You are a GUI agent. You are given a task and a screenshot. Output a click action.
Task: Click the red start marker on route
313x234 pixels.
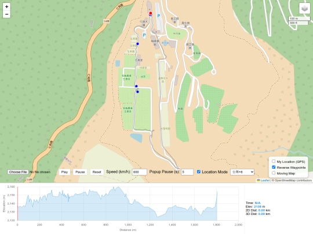point(151,13)
